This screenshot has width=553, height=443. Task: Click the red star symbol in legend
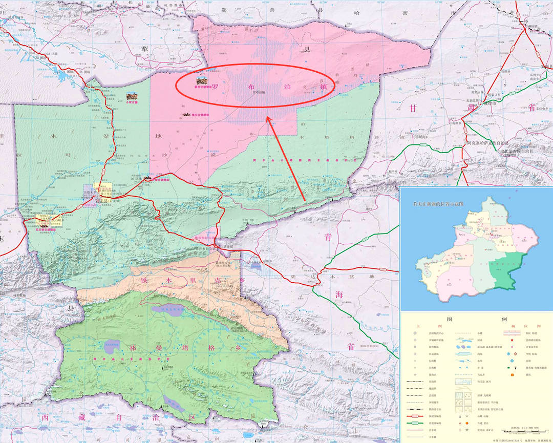click(512, 340)
